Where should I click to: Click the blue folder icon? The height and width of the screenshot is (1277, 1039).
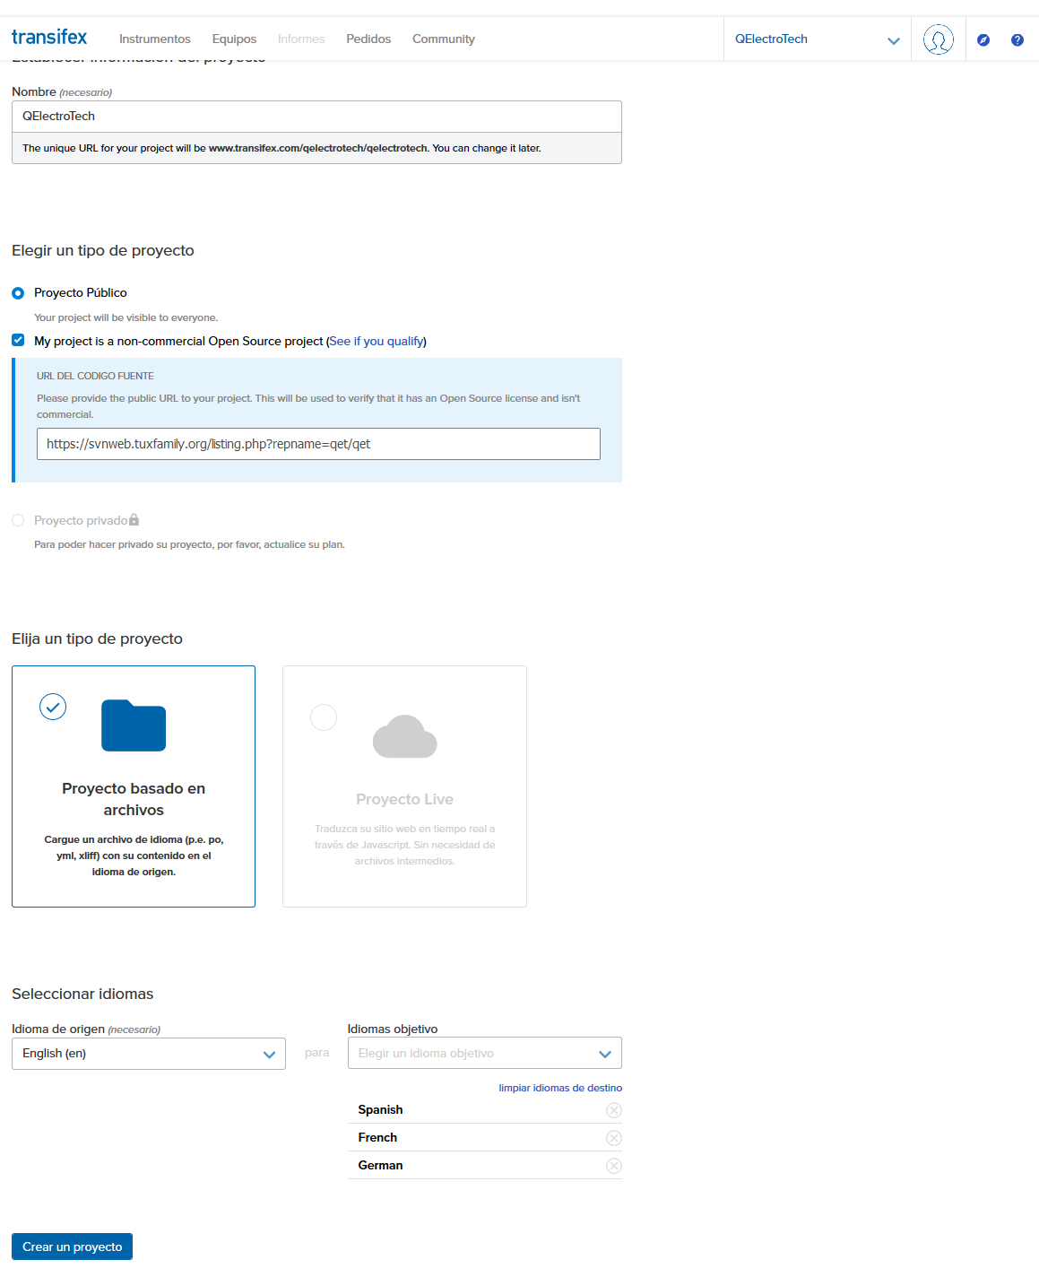[x=134, y=725]
